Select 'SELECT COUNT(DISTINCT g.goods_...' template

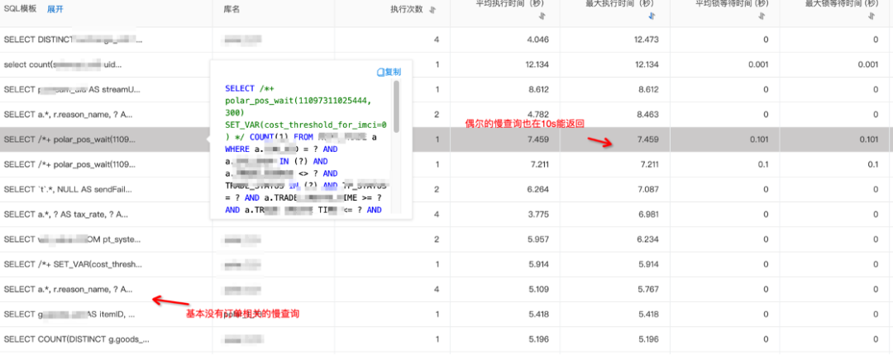click(x=76, y=339)
